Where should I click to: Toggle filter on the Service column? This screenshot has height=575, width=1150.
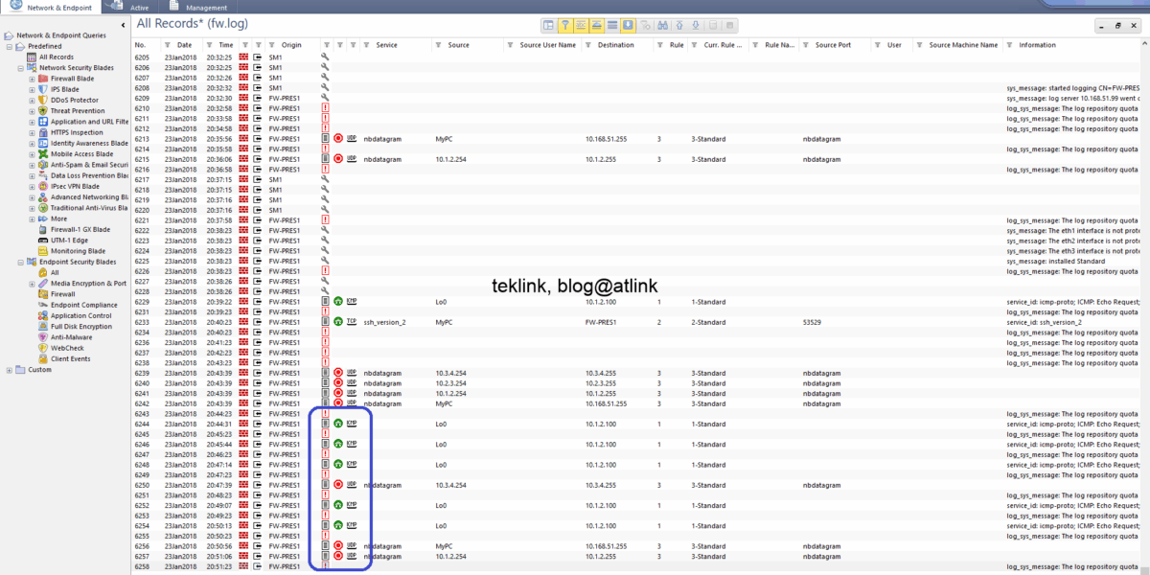click(x=368, y=45)
